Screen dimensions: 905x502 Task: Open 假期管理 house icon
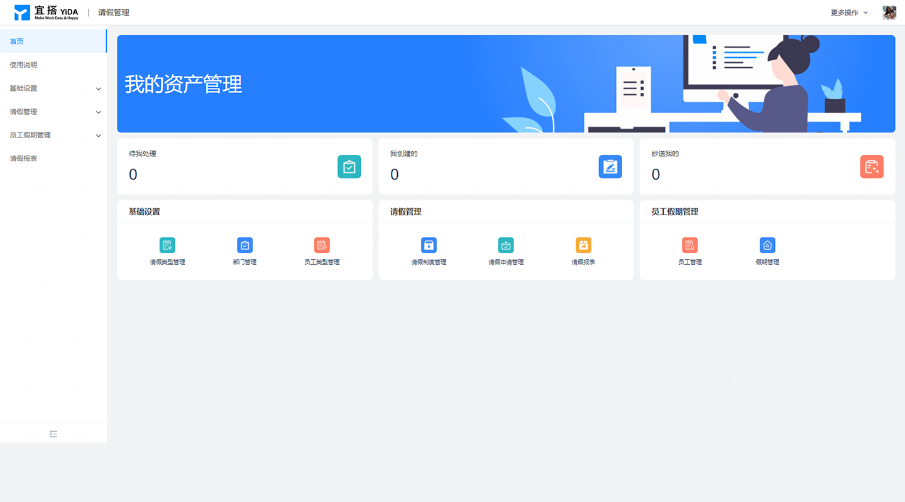[x=767, y=245]
